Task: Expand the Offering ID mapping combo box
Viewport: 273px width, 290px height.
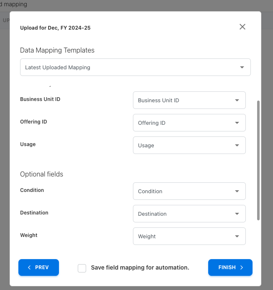Action: [x=184, y=123]
